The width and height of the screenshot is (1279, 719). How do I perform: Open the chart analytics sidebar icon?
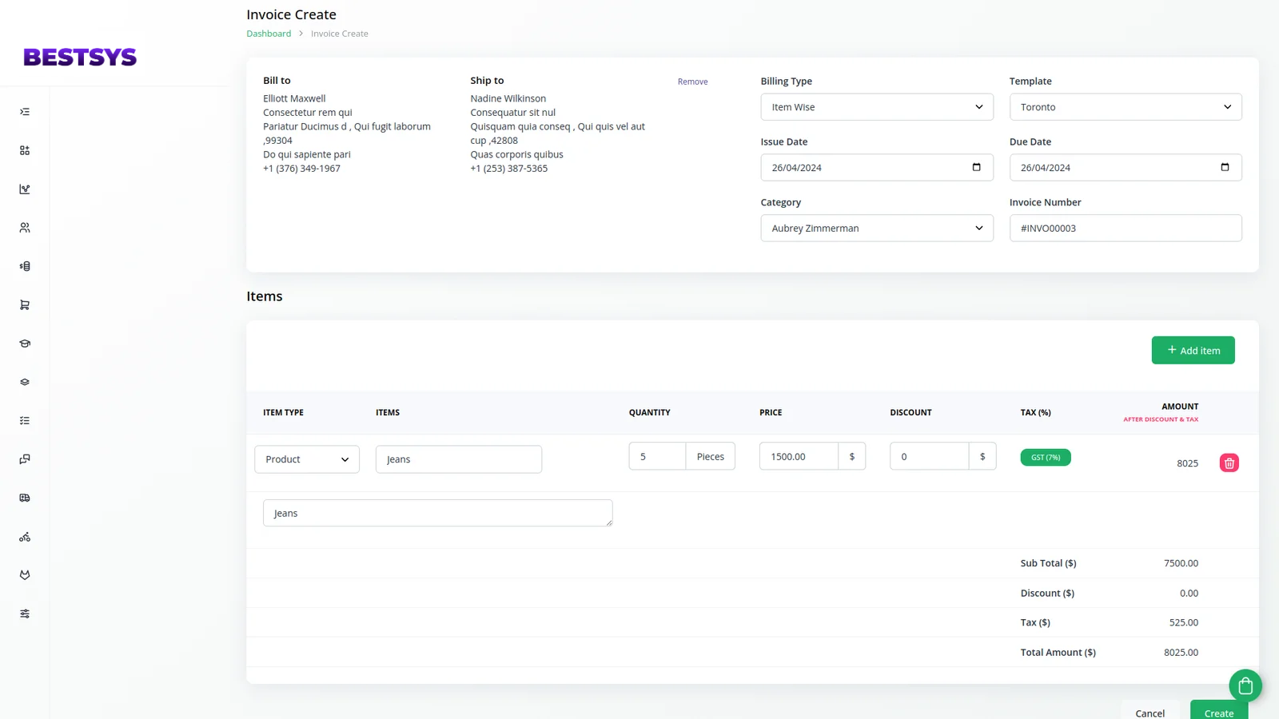(x=25, y=189)
